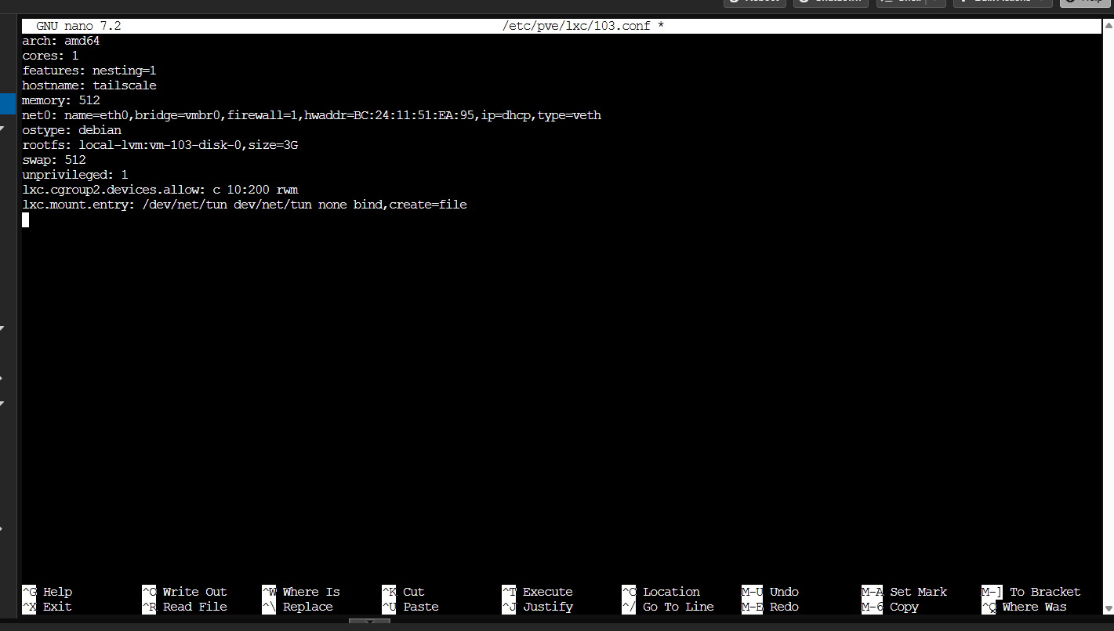Viewport: 1114px width, 631px height.
Task: Click the ^C Location shortcut
Action: pyautogui.click(x=661, y=592)
